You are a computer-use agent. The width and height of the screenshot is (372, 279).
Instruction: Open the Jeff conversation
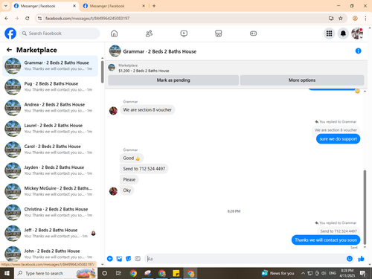[51, 233]
